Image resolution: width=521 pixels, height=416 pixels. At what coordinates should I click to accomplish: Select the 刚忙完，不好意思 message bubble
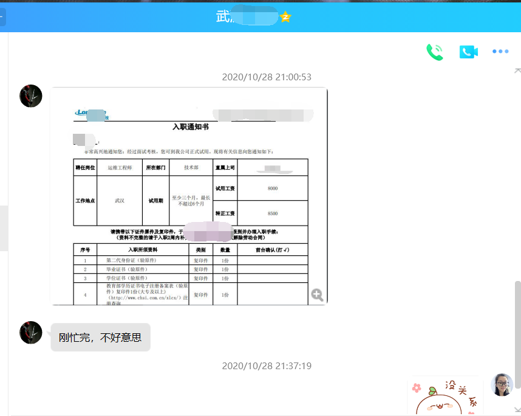point(100,337)
